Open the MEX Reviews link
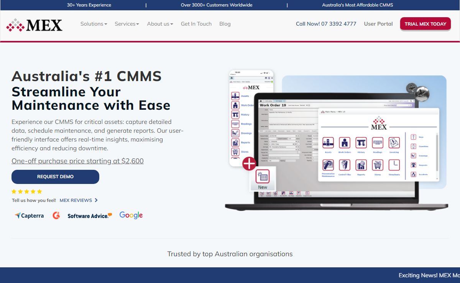Image resolution: width=460 pixels, height=283 pixels. pyautogui.click(x=79, y=200)
